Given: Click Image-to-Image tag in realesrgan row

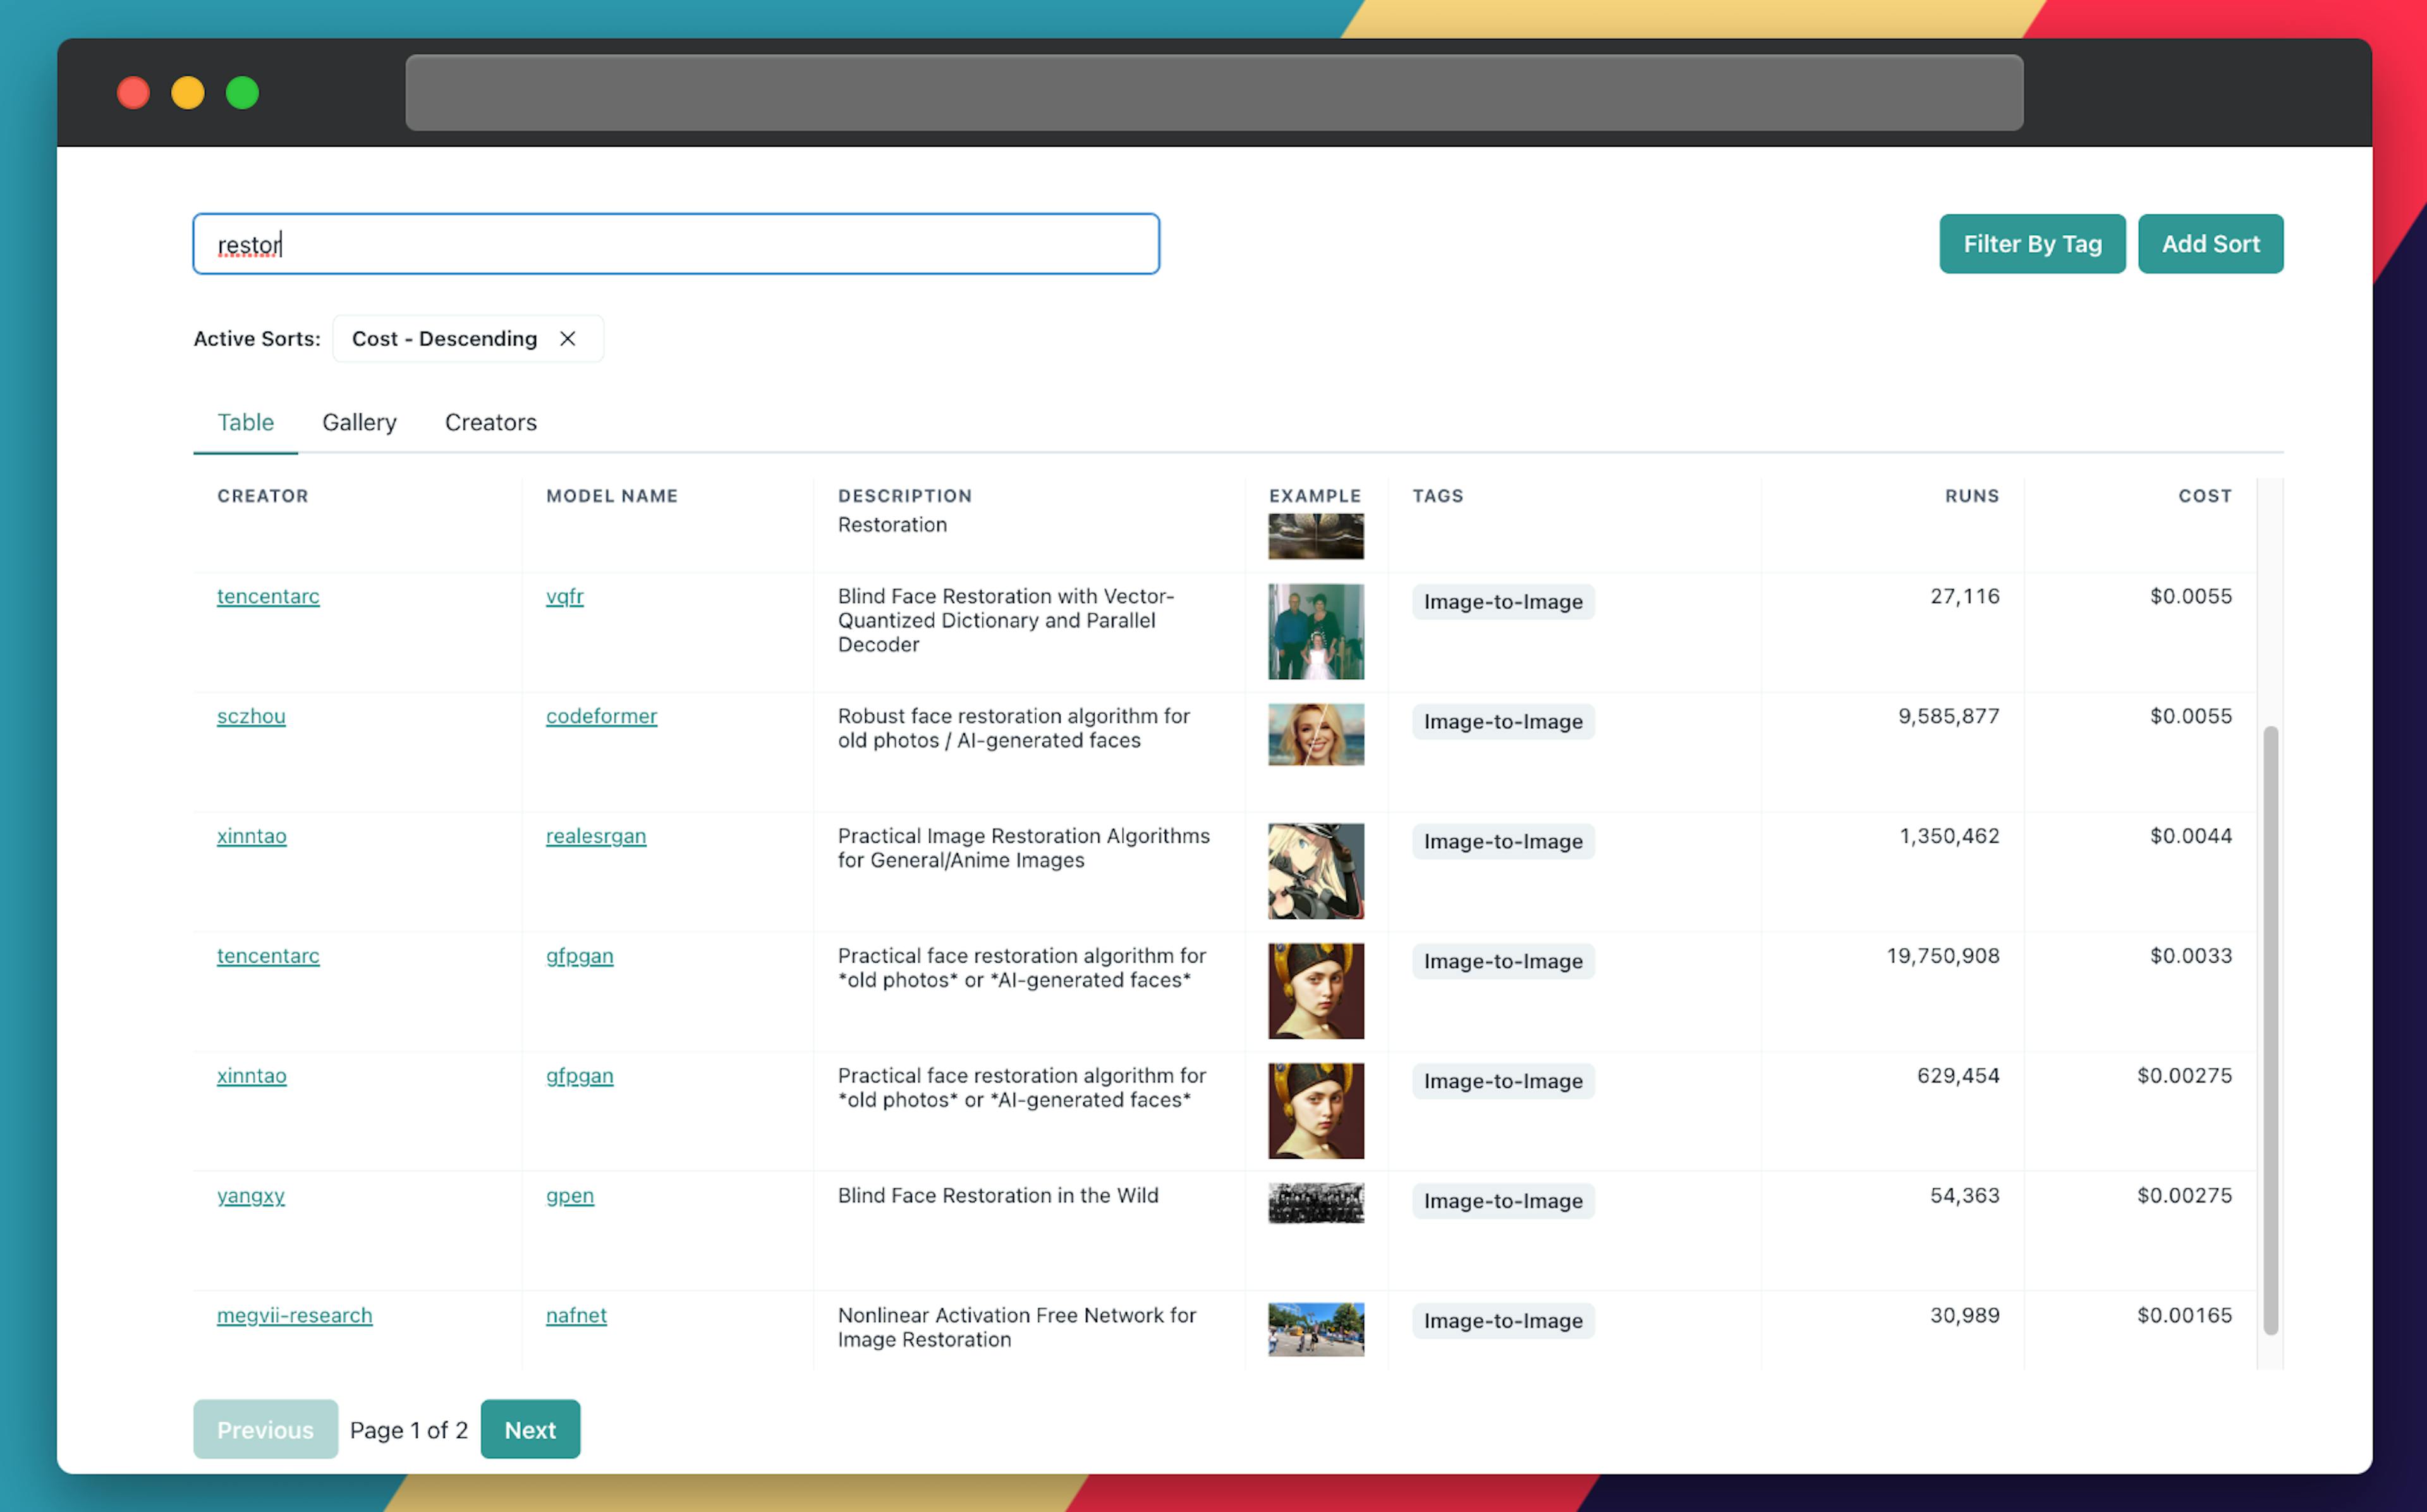Looking at the screenshot, I should click(x=1502, y=842).
